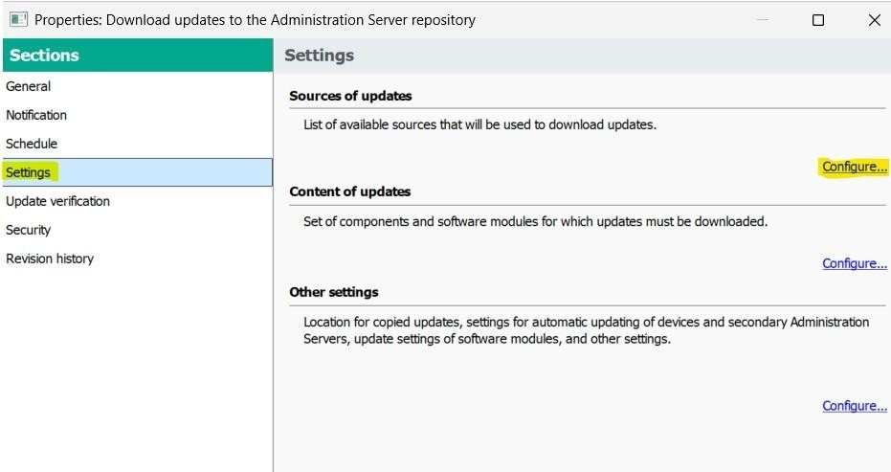891x472 pixels.
Task: Click the Other settings heading
Action: click(x=334, y=292)
